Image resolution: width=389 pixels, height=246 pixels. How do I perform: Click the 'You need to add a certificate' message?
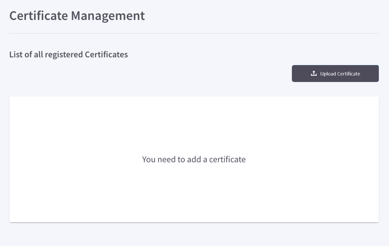point(194,159)
